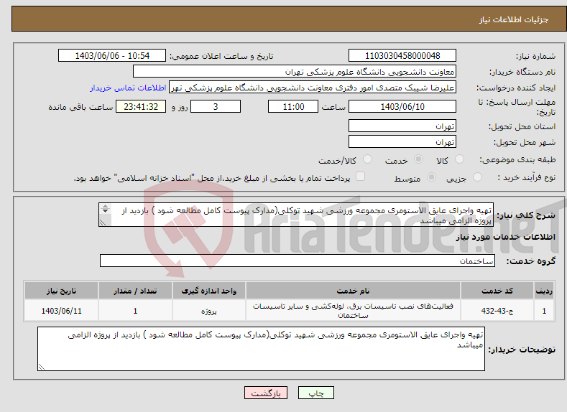This screenshot has width=567, height=412.
Task: Click the resize grip of the description textarea
Action: pos(103,223)
